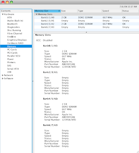Click the green zoom window button
This screenshot has width=139, height=153.
point(12,2)
